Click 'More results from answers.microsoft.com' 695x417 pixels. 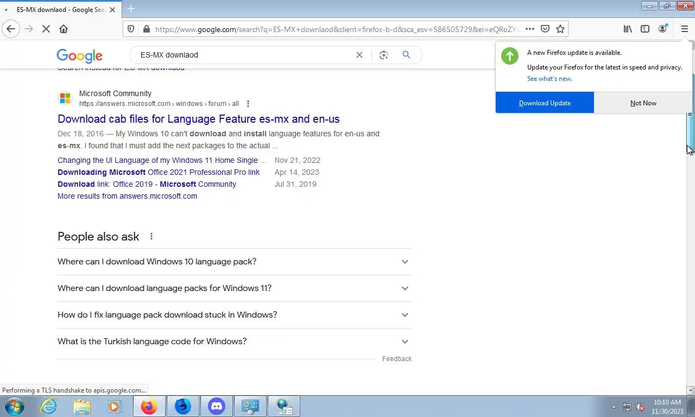(x=127, y=196)
